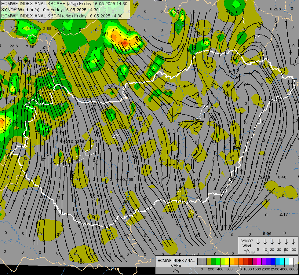Click the wind arrow above 100 in the SYNOP legend
Screen dimensions: 299x275
tap(293, 242)
